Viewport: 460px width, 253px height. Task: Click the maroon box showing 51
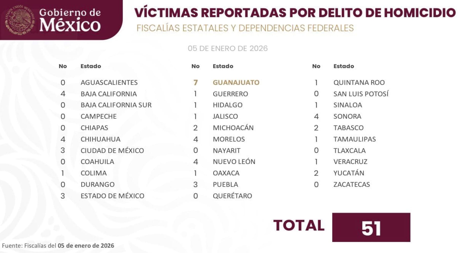click(371, 227)
